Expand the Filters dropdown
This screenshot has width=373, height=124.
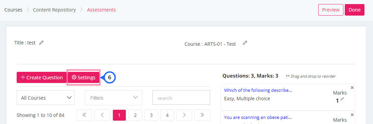click(113, 98)
